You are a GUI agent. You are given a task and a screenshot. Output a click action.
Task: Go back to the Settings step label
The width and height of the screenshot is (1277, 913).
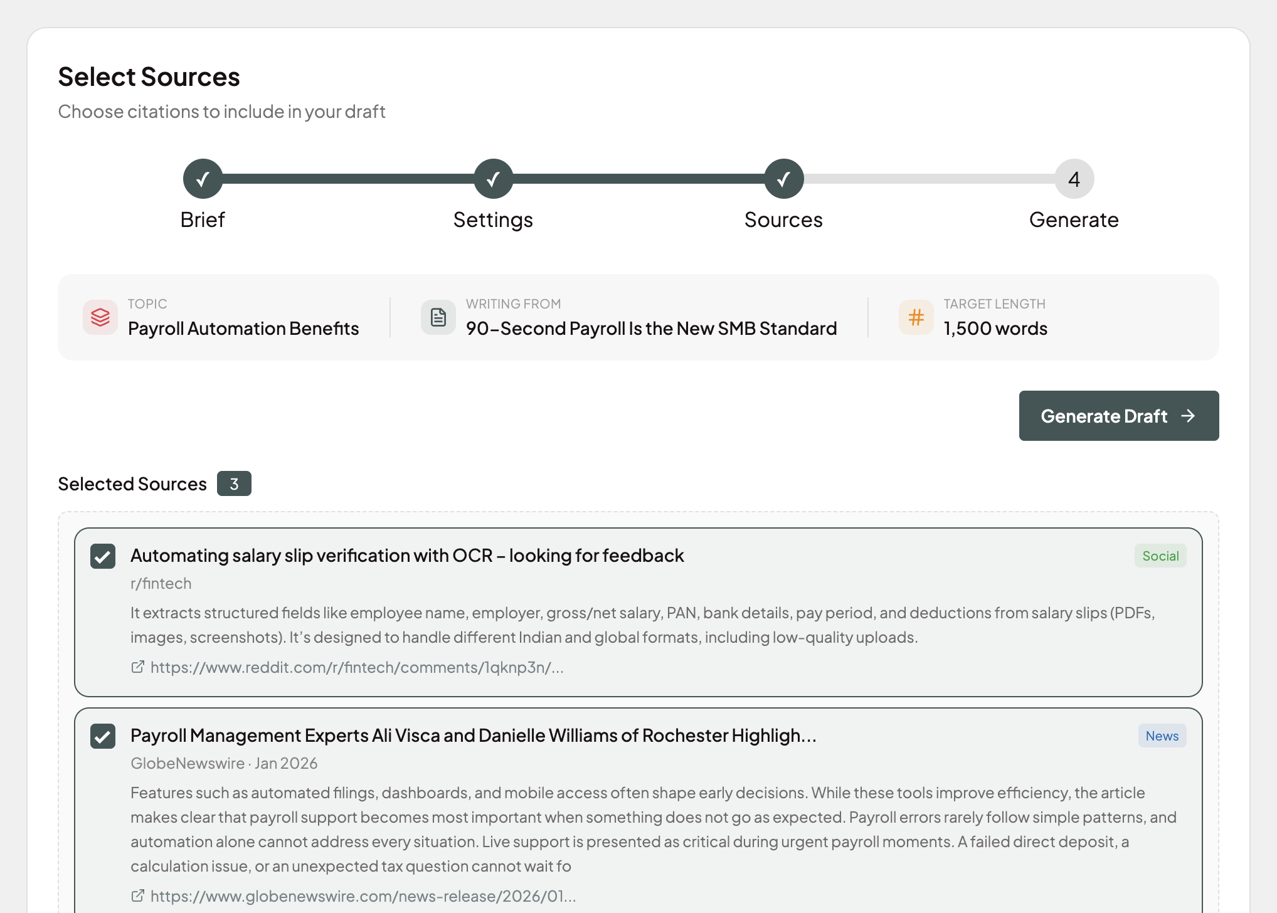pos(493,219)
